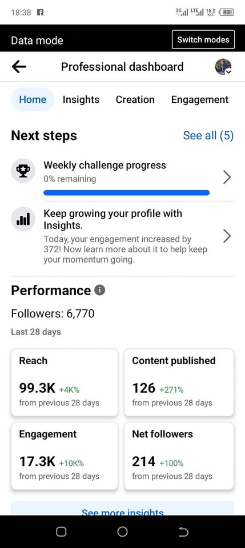Tap Android home circle icon

pyautogui.click(x=122, y=531)
